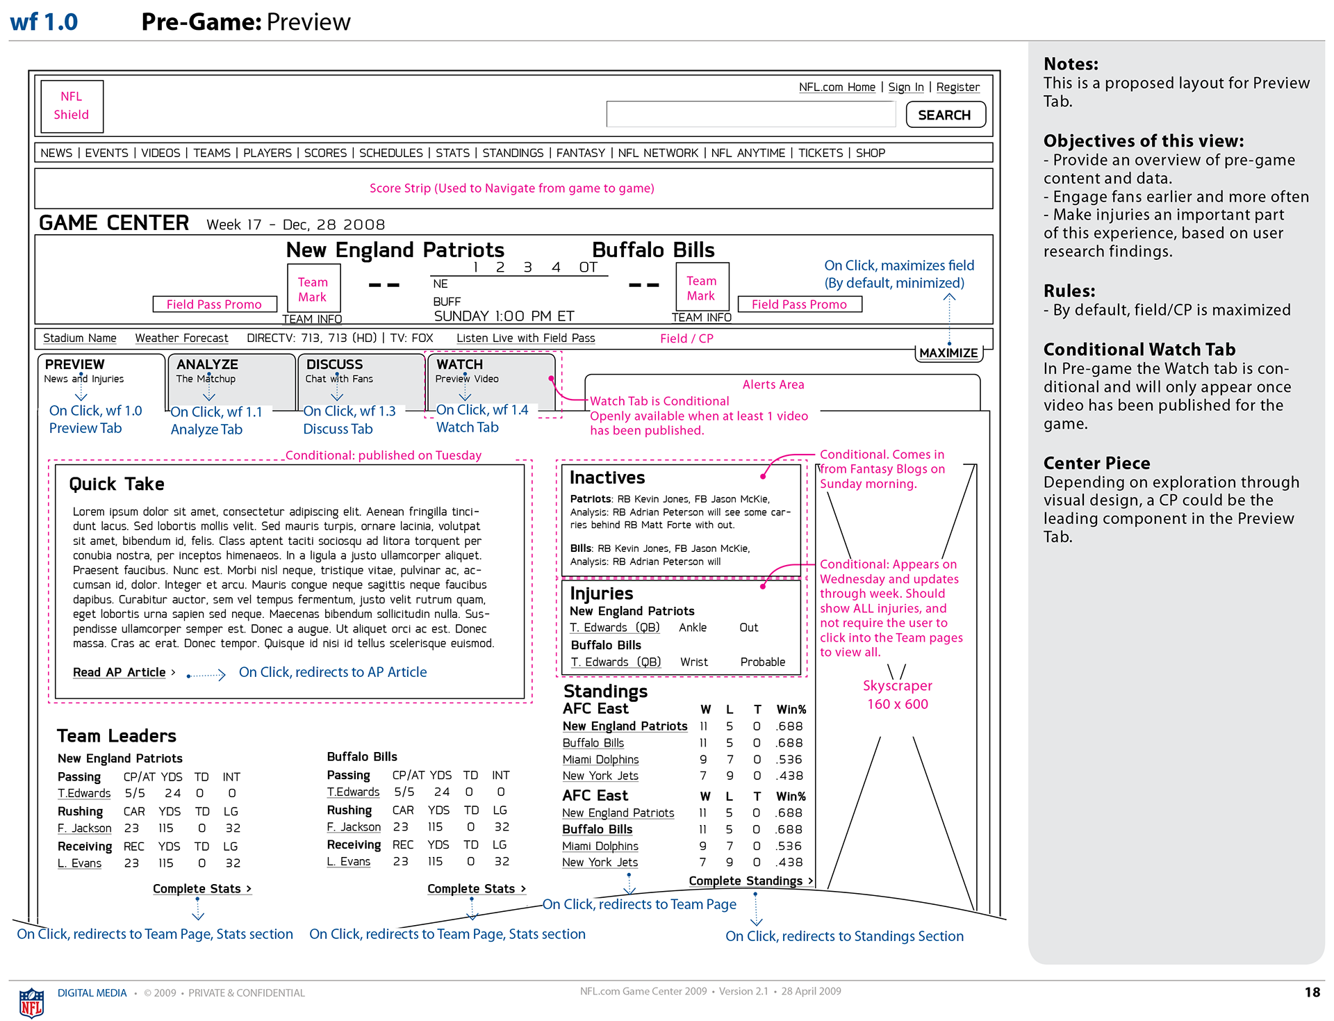Open the NFL ANYTIME menu item

(748, 153)
